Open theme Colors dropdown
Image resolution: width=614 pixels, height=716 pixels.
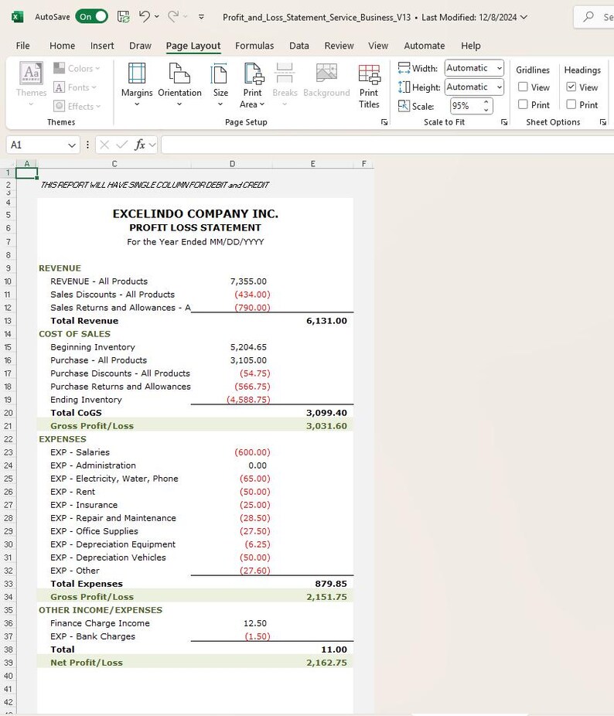point(77,69)
